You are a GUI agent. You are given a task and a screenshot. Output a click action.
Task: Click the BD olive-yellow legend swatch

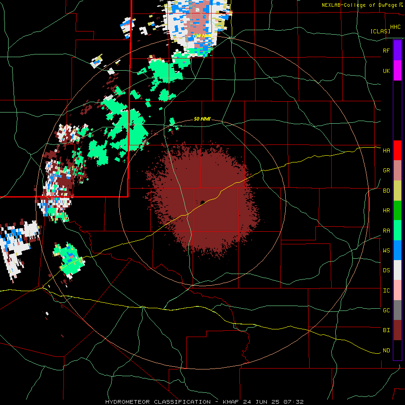coord(397,191)
